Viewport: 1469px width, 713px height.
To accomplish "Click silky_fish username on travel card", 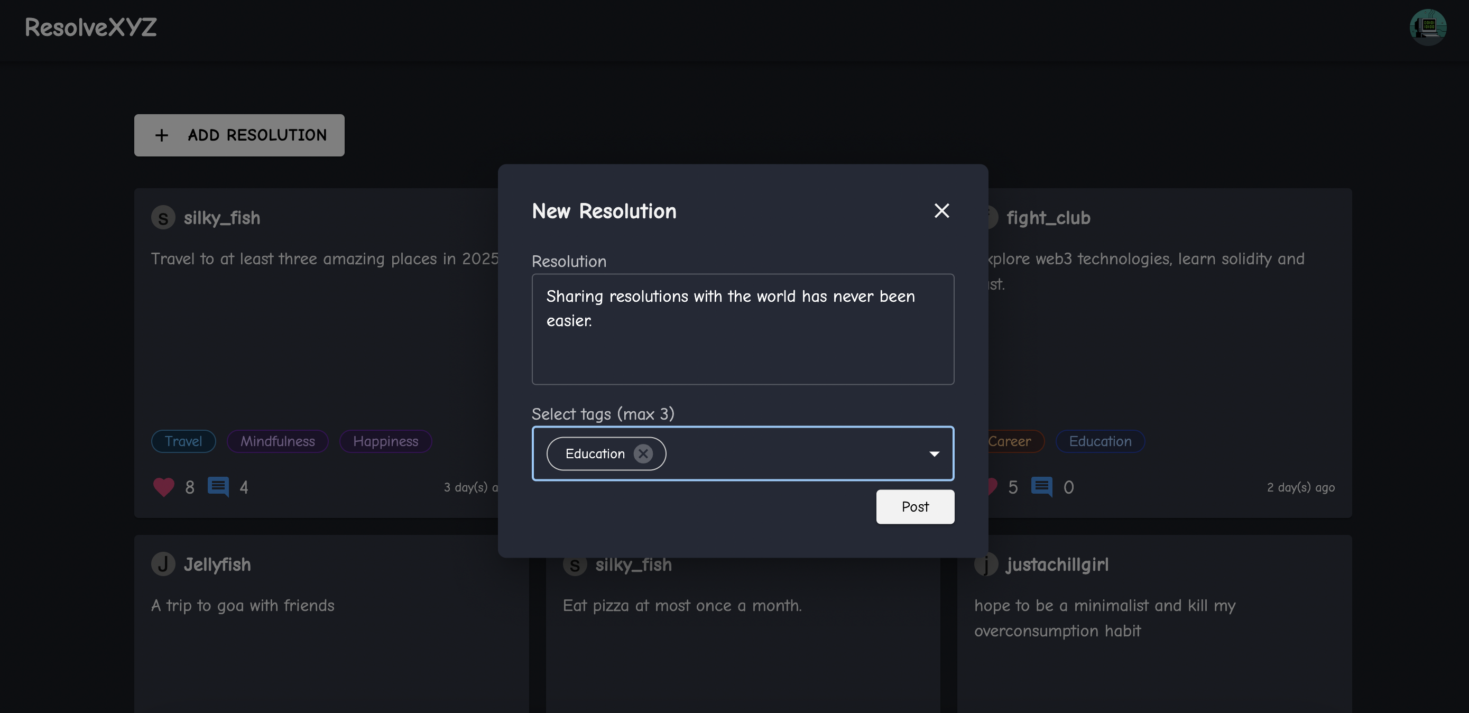I will pos(222,217).
